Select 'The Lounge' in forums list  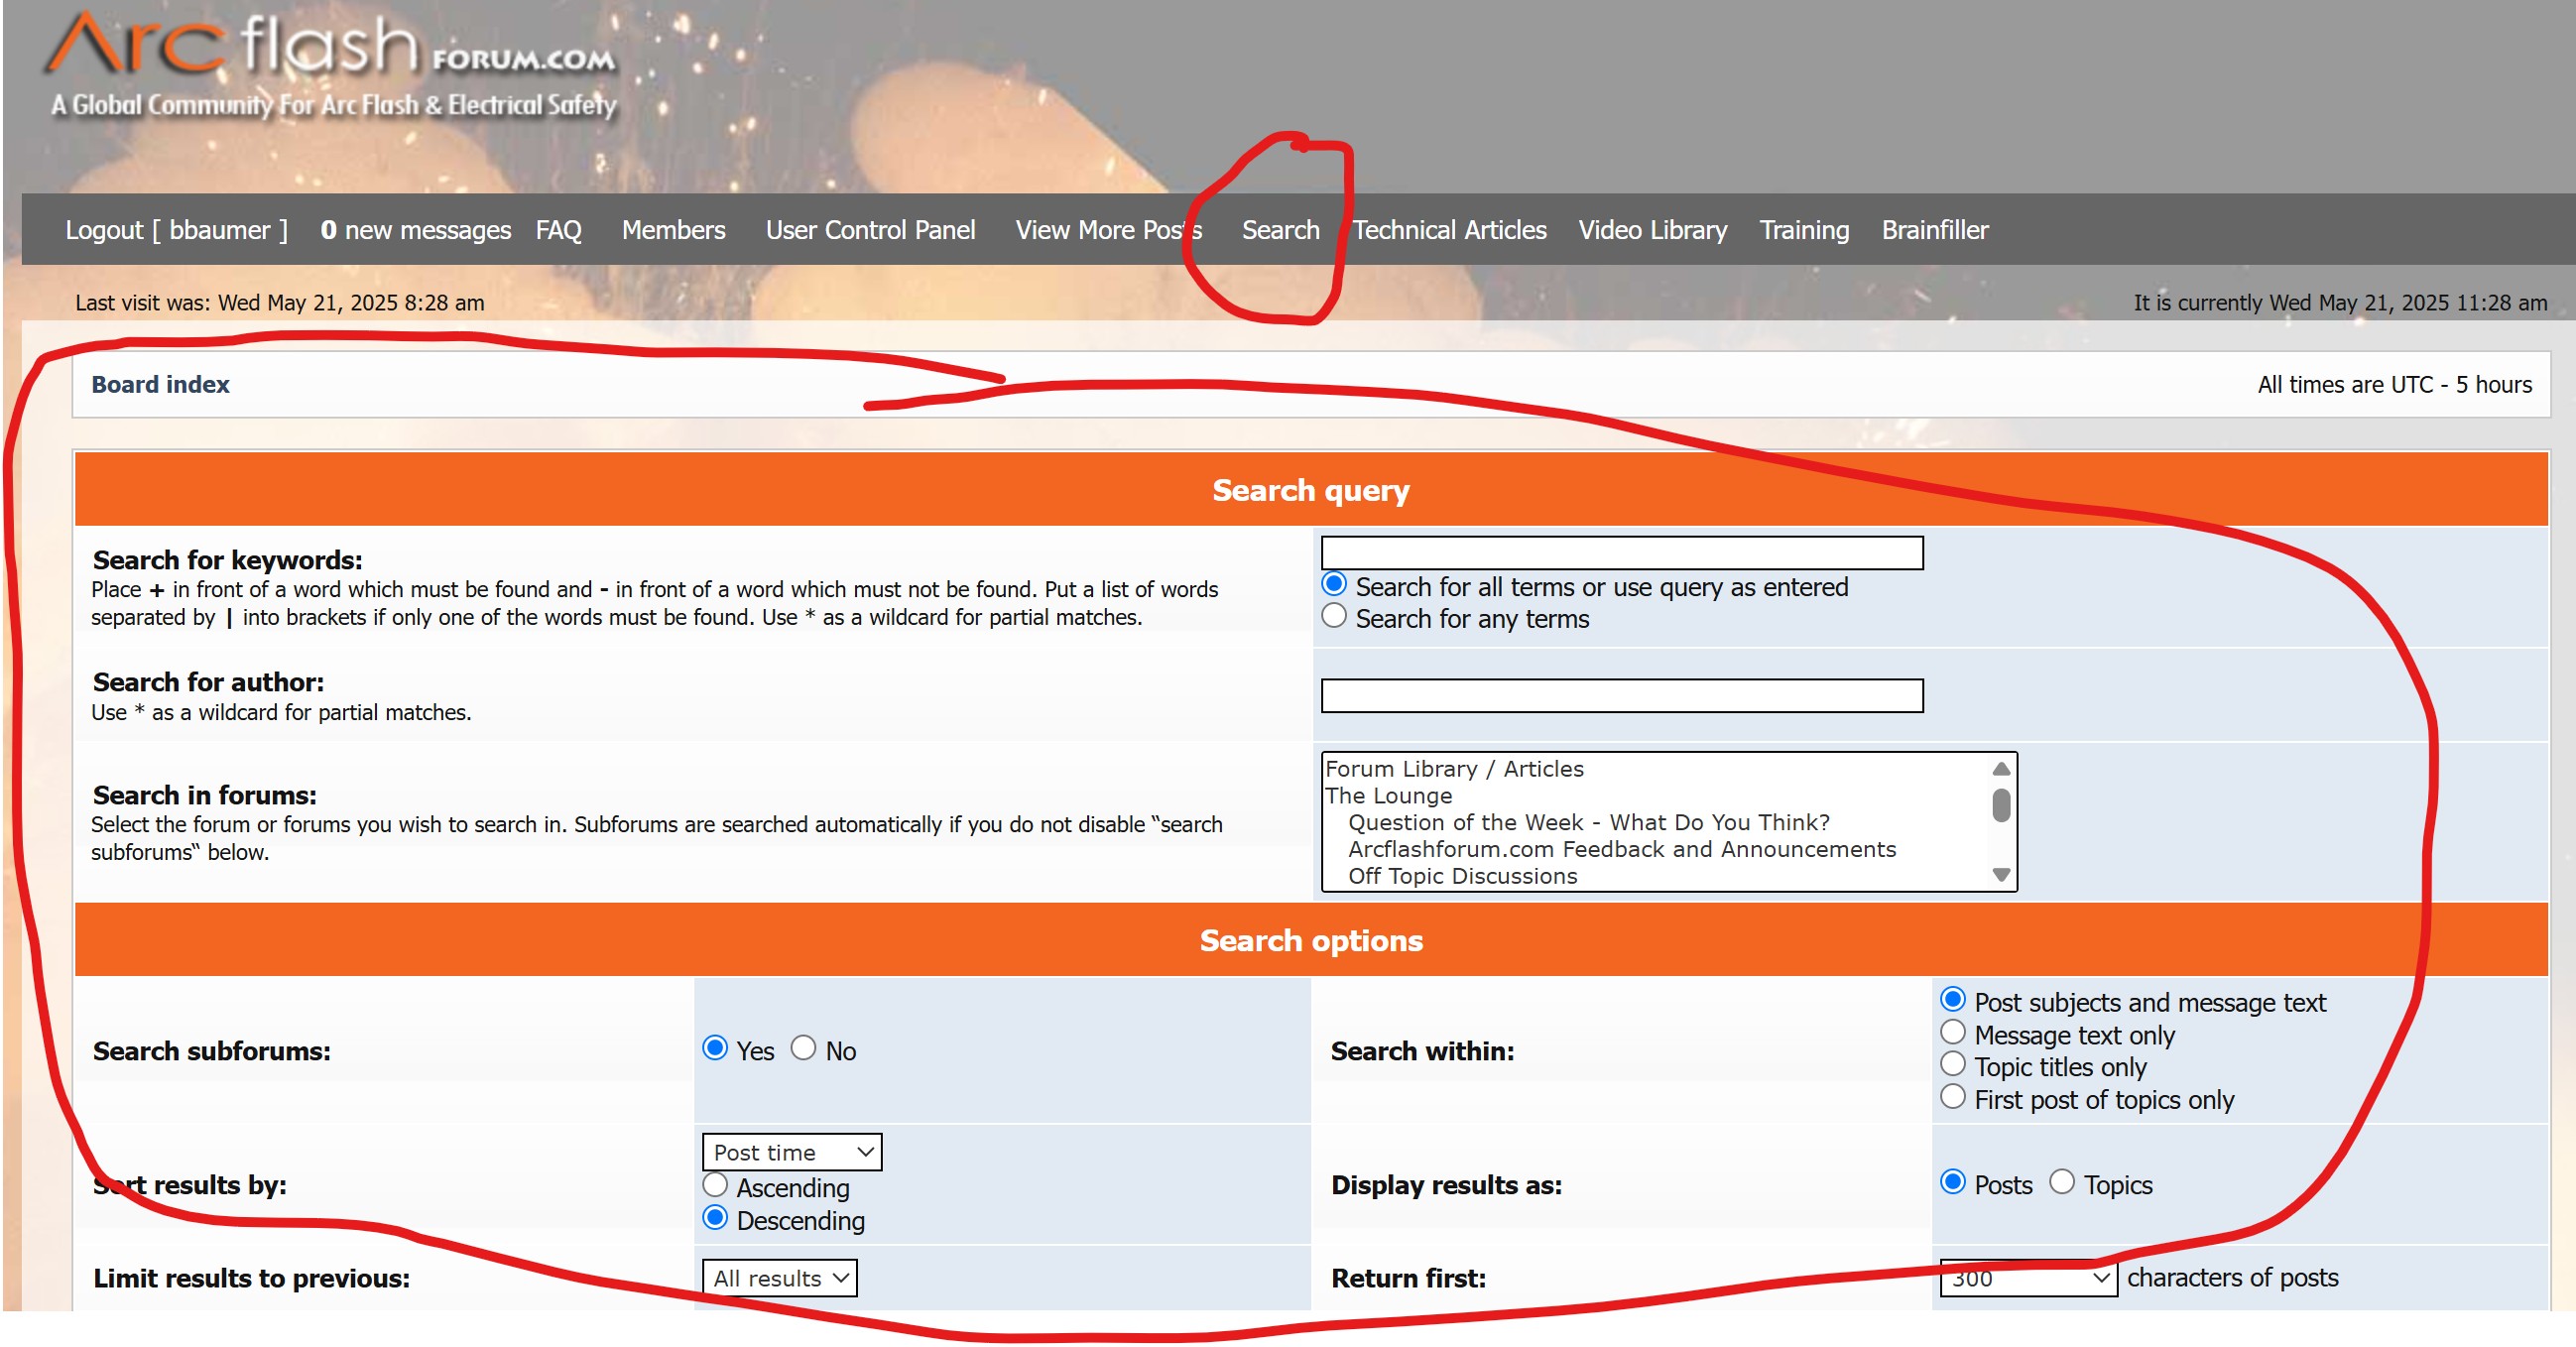click(x=1388, y=796)
